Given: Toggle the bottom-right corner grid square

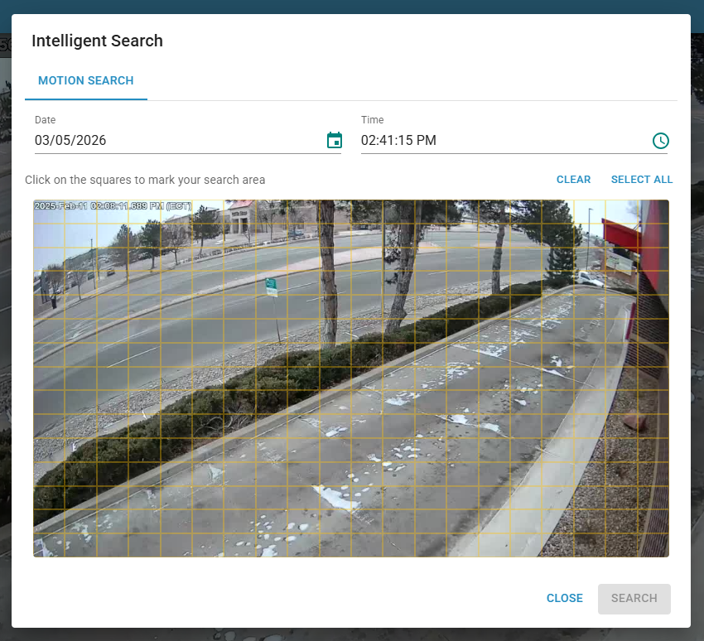Looking at the screenshot, I should pyautogui.click(x=653, y=544).
